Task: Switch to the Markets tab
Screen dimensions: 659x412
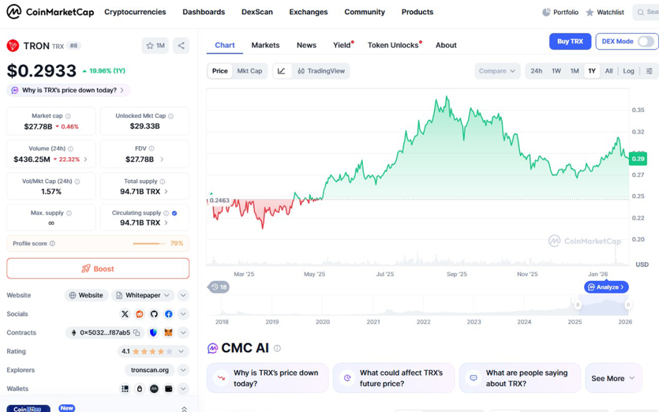Action: point(266,45)
